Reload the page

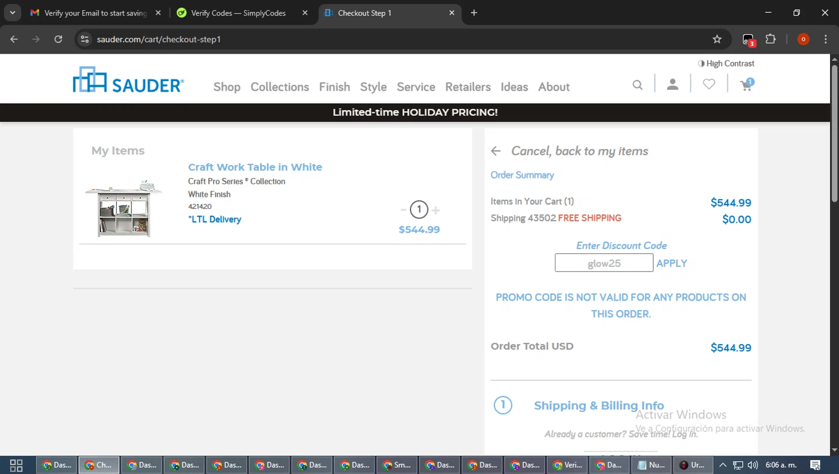[58, 39]
